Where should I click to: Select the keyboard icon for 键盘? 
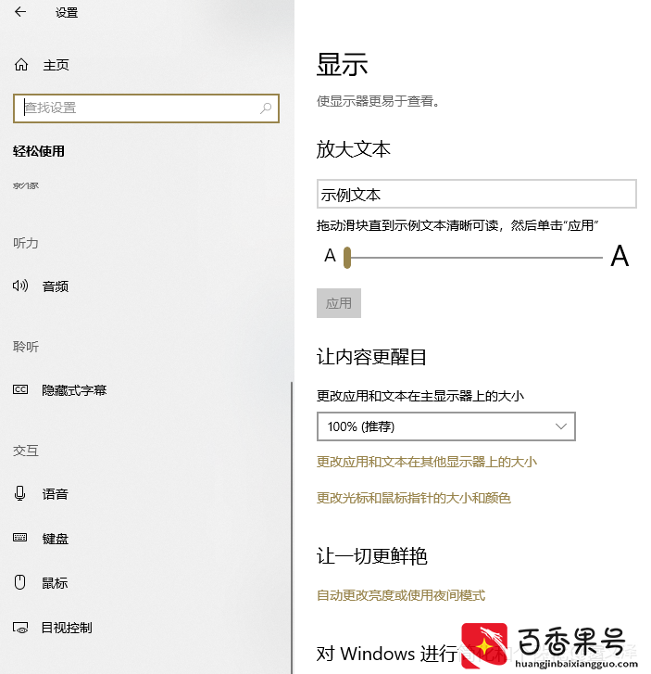click(19, 538)
